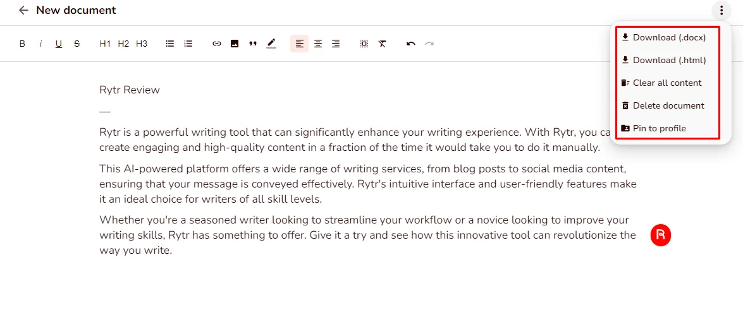This screenshot has width=743, height=310.
Task: Toggle italic formatting
Action: click(40, 44)
